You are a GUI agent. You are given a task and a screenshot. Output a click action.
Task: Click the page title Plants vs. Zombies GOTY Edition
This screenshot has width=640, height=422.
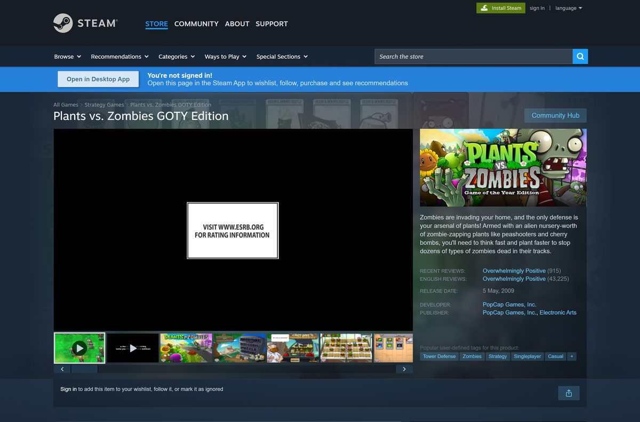[141, 116]
